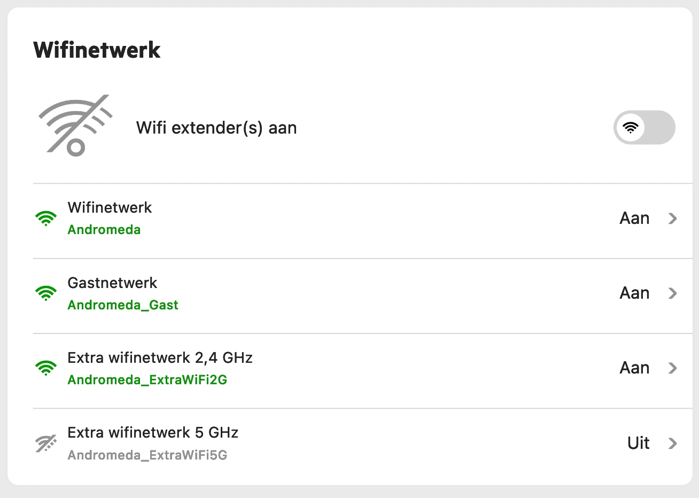This screenshot has height=498, width=699.
Task: Open Extra wifinetwerk 5 GHz chevron
Action: point(673,443)
